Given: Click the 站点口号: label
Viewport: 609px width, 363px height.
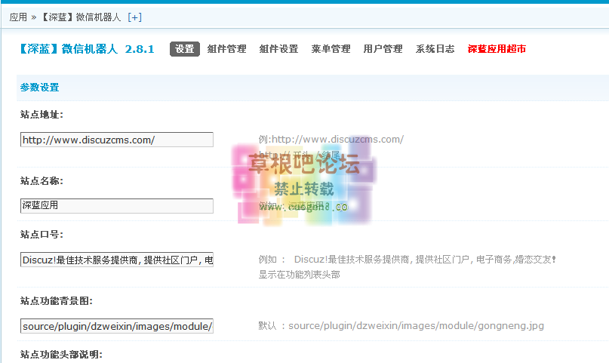Looking at the screenshot, I should pos(42,235).
